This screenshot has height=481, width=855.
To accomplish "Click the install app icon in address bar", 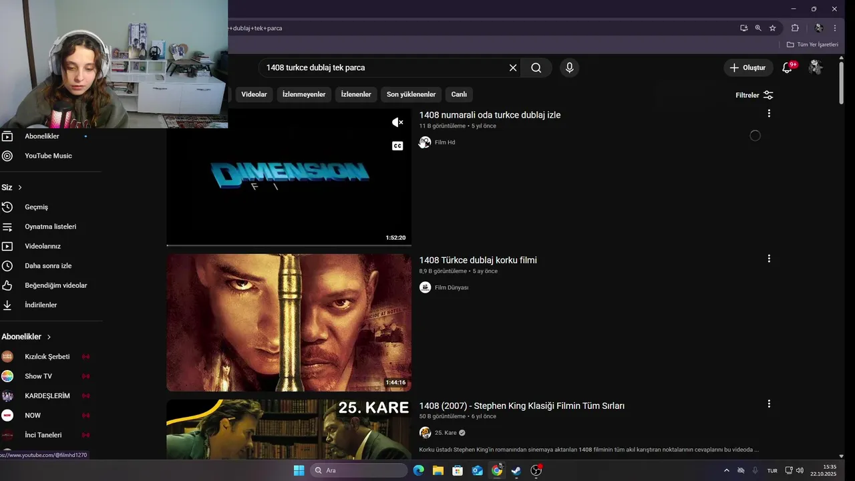I will coord(743,28).
